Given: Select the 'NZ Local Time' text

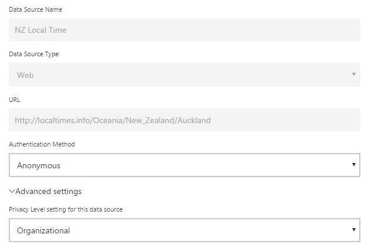Looking at the screenshot, I should coord(40,30).
